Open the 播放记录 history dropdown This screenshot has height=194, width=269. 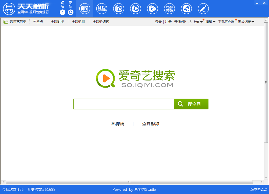pos(246,22)
